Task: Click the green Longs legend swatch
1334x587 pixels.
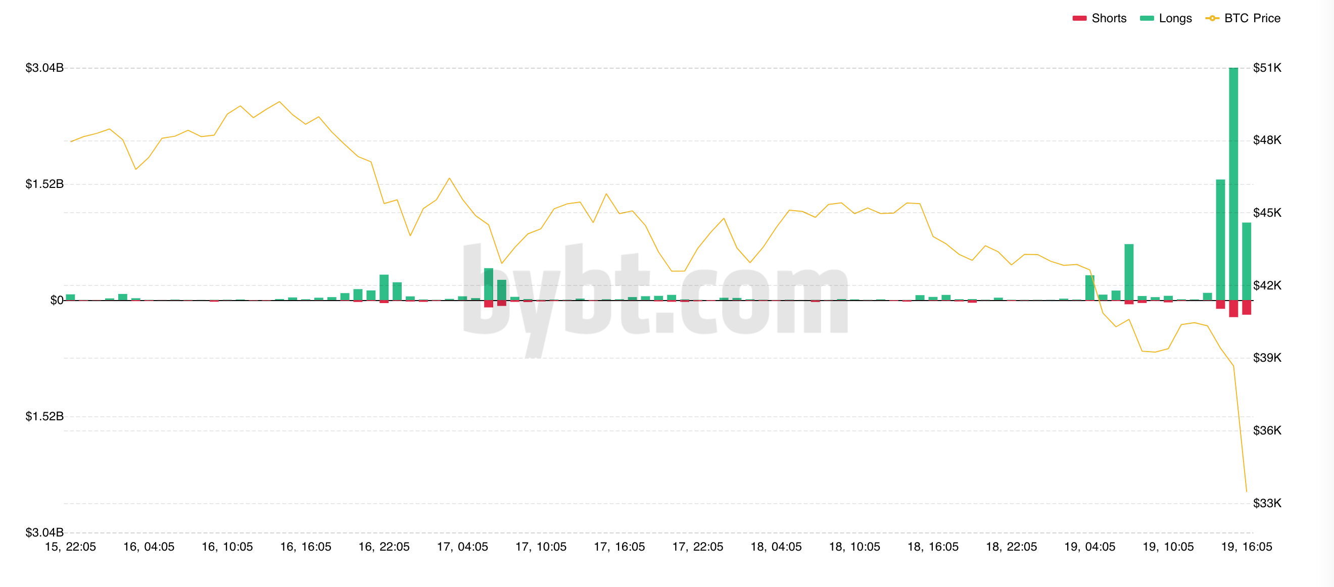Action: click(x=1147, y=18)
